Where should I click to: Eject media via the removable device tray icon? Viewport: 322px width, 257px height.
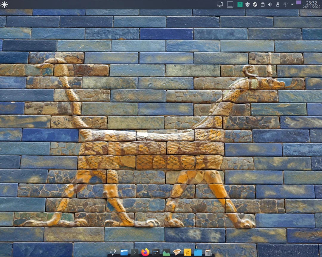pyautogui.click(x=277, y=4)
